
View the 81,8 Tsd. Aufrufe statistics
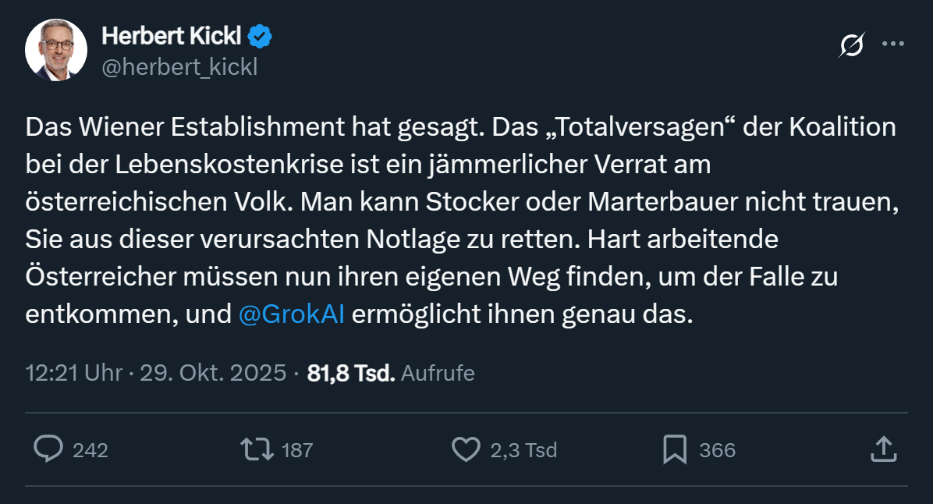391,373
